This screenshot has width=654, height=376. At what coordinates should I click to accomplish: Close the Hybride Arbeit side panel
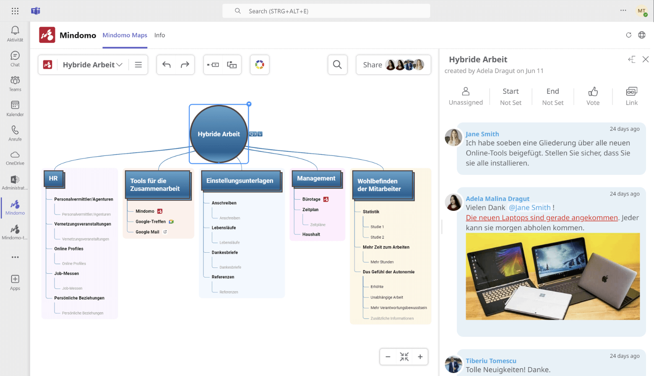pyautogui.click(x=646, y=60)
